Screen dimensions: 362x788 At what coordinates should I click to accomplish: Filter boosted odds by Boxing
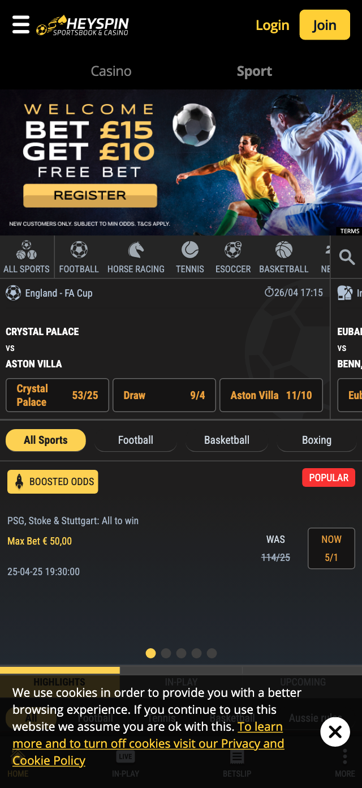[317, 440]
